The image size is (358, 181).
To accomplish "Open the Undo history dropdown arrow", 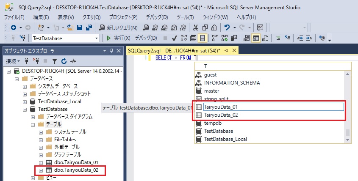I will (234, 28).
